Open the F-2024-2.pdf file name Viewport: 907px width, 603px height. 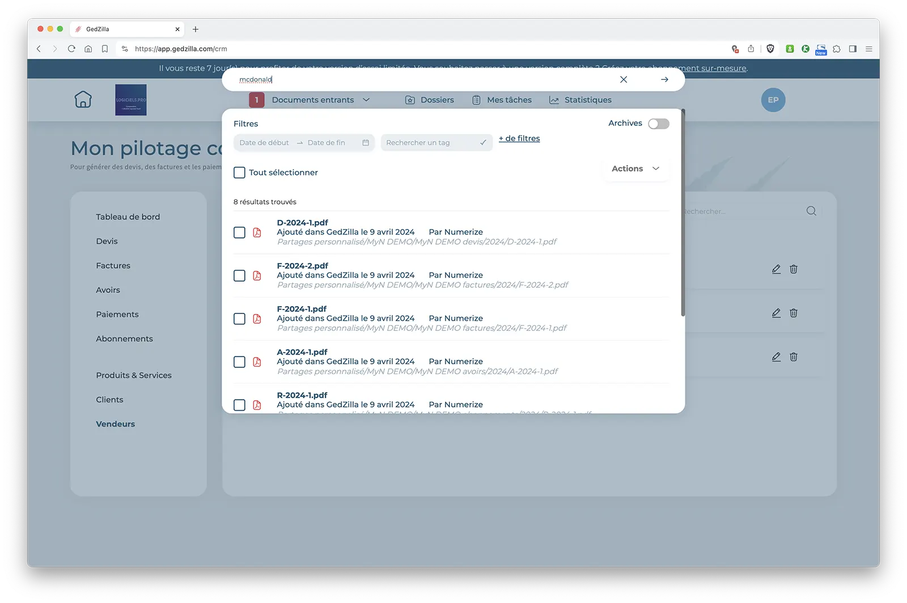(x=303, y=266)
